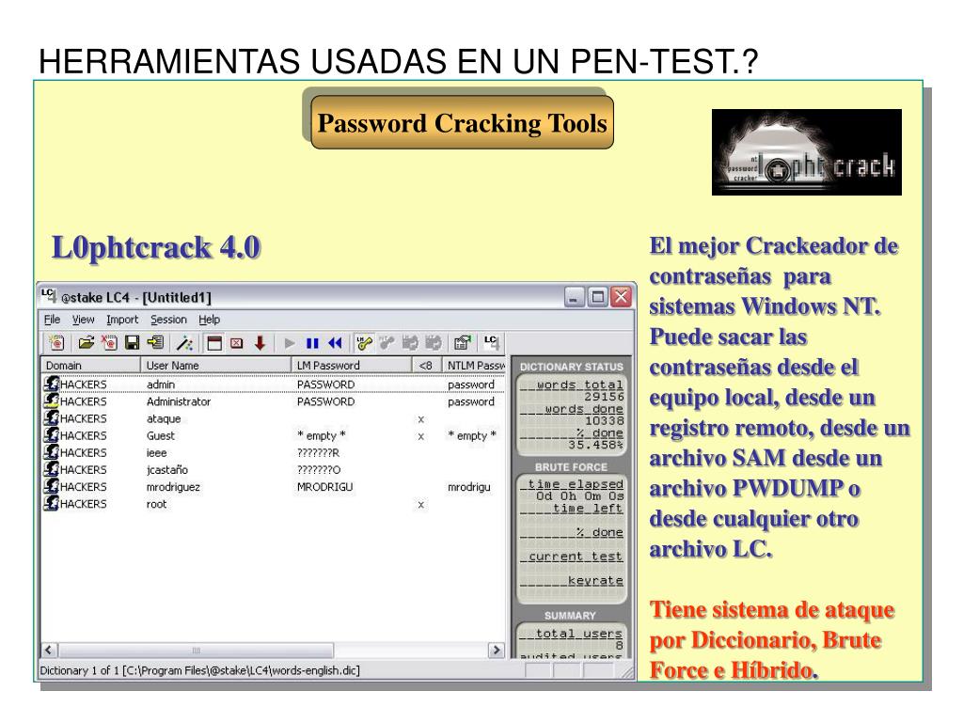
Task: Open session options toolbar icon
Action: point(462,343)
